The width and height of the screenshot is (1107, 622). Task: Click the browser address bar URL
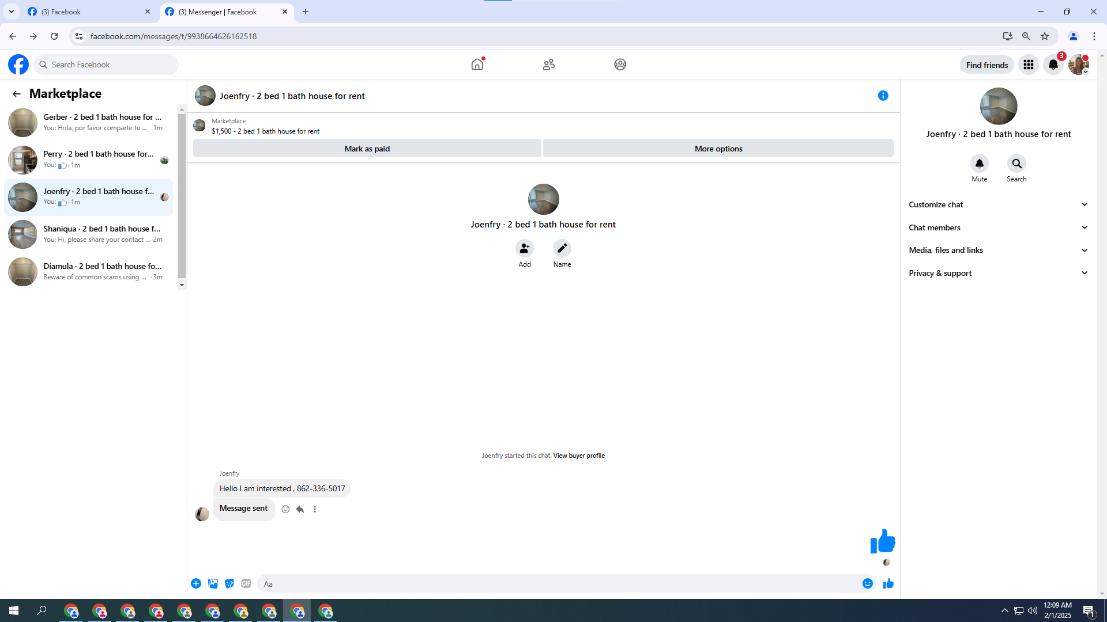[x=174, y=36]
